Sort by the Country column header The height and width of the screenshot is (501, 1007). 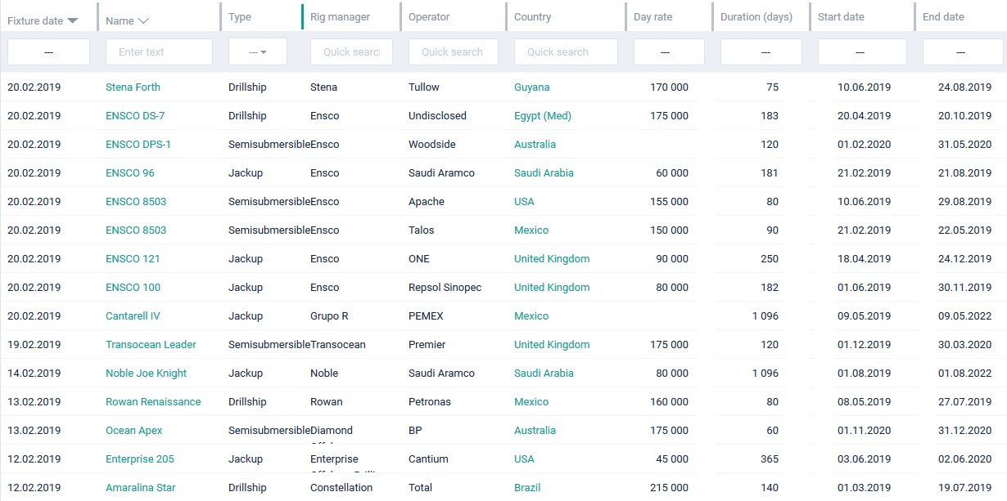(532, 17)
